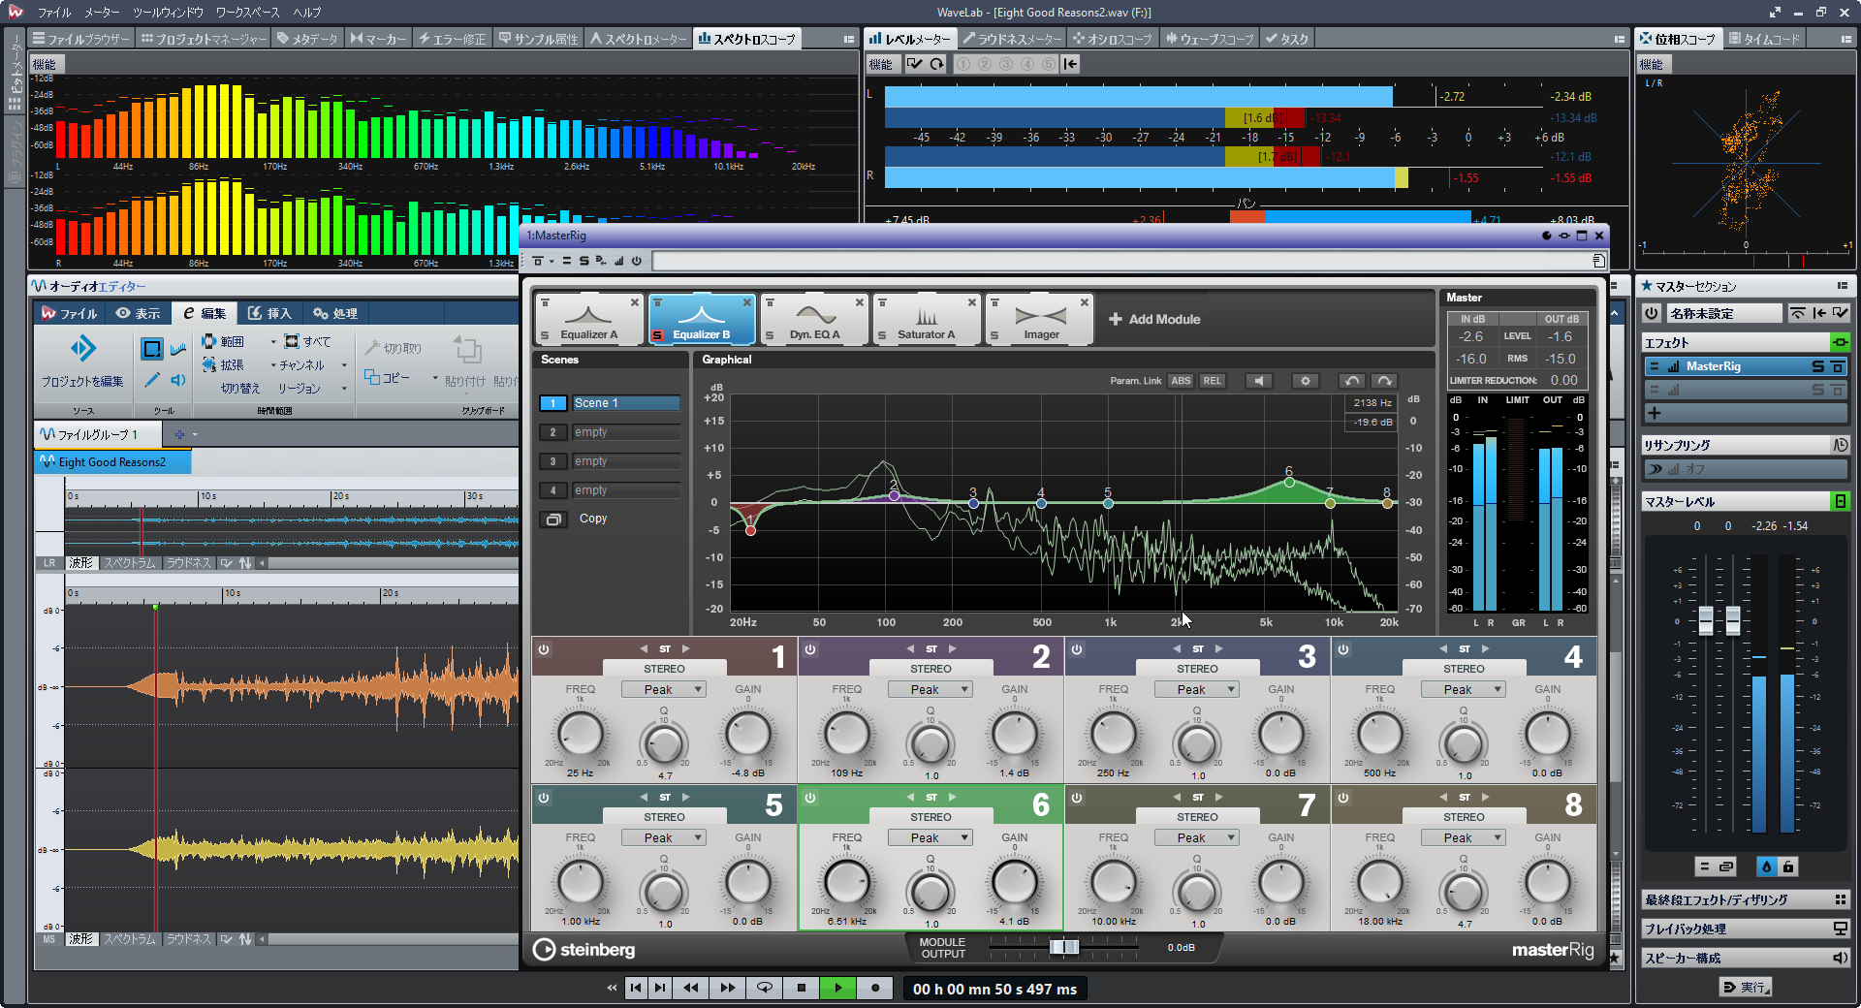Open band 8 filter type Peak dropdown
Screen dimensions: 1861x1008
pos(1463,837)
